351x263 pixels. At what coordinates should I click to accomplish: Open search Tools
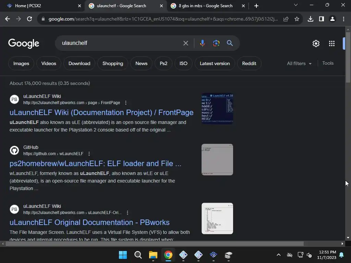click(328, 63)
